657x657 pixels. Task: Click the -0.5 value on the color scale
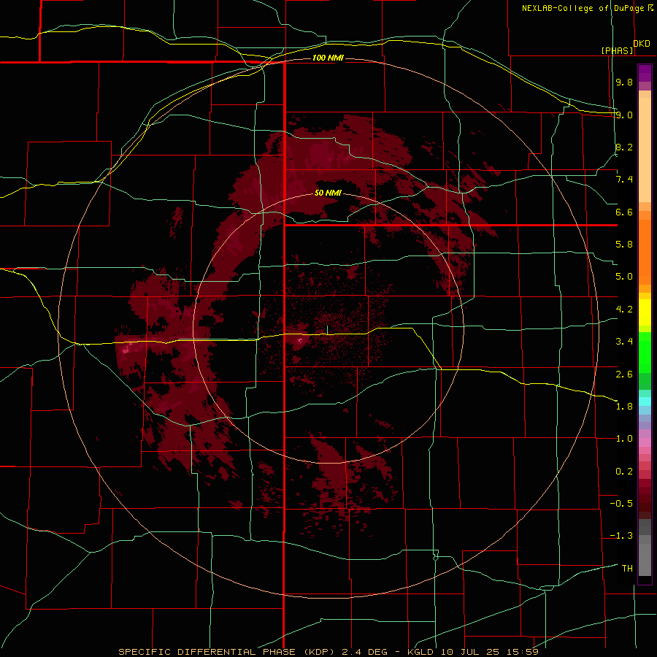tap(621, 504)
